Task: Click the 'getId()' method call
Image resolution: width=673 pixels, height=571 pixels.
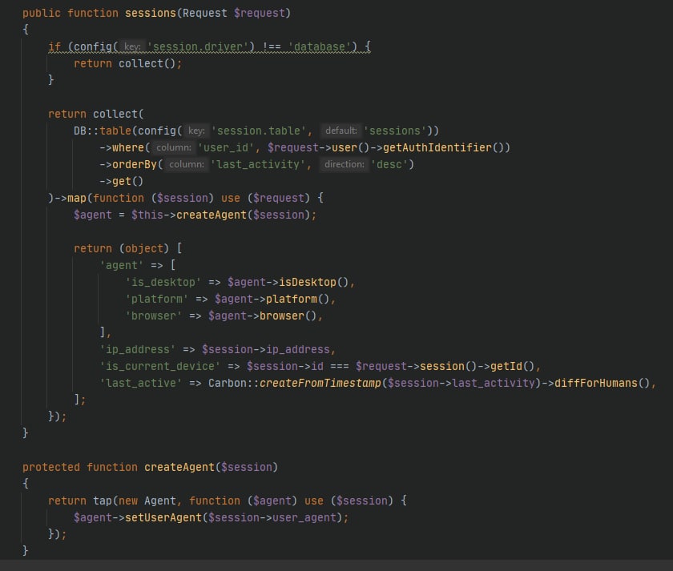Action: point(513,366)
